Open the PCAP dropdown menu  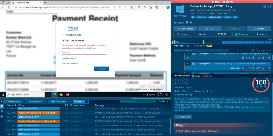point(163,102)
